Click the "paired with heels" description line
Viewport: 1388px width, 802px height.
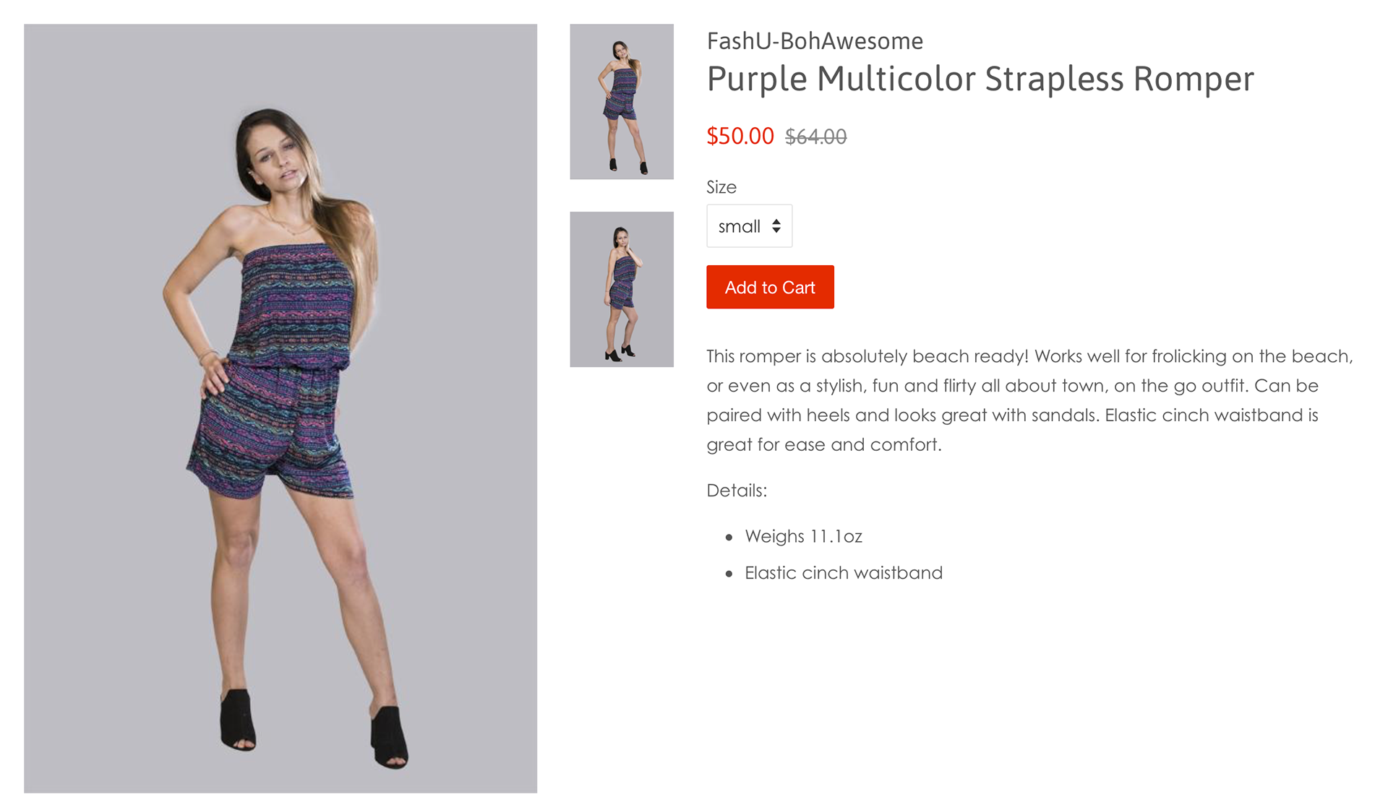[1012, 415]
